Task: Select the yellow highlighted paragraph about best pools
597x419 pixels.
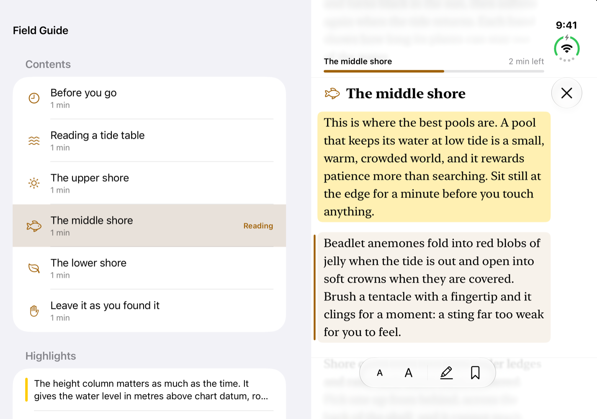Action: [x=434, y=167]
